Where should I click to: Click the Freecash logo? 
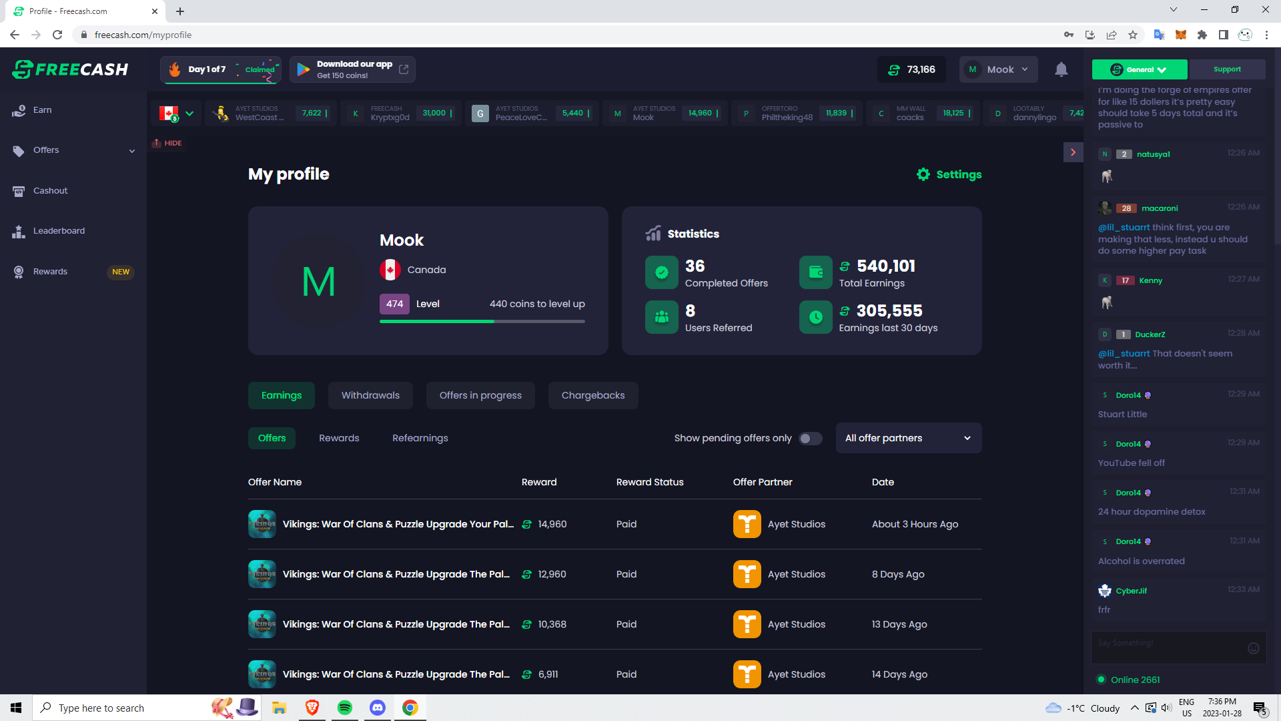coord(70,69)
